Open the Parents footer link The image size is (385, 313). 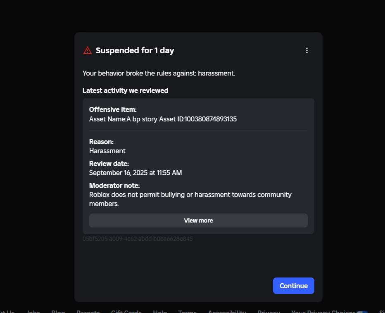pos(88,311)
